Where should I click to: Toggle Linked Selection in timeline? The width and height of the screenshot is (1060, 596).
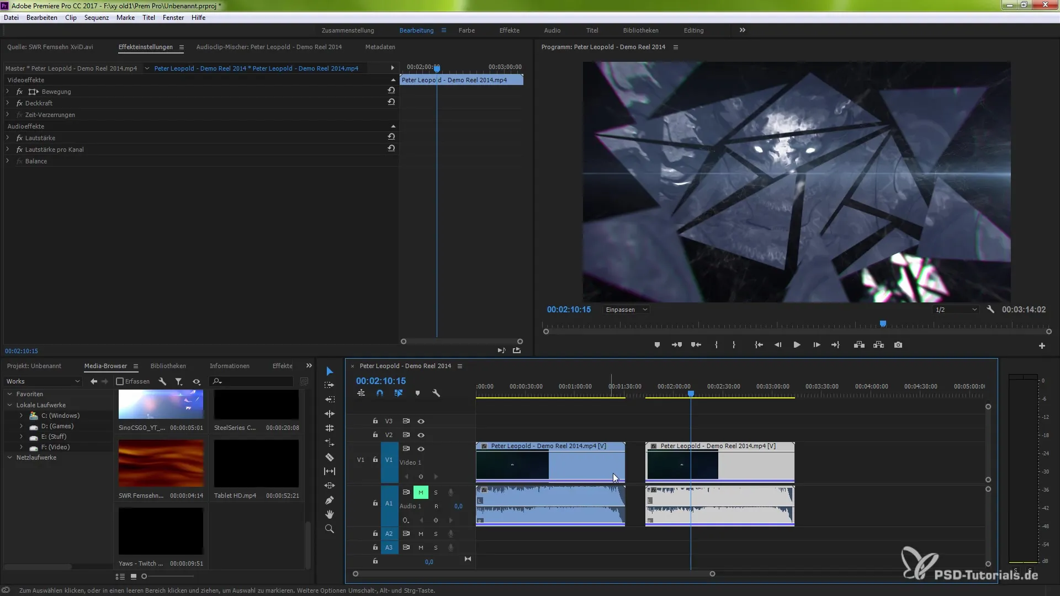coord(399,393)
